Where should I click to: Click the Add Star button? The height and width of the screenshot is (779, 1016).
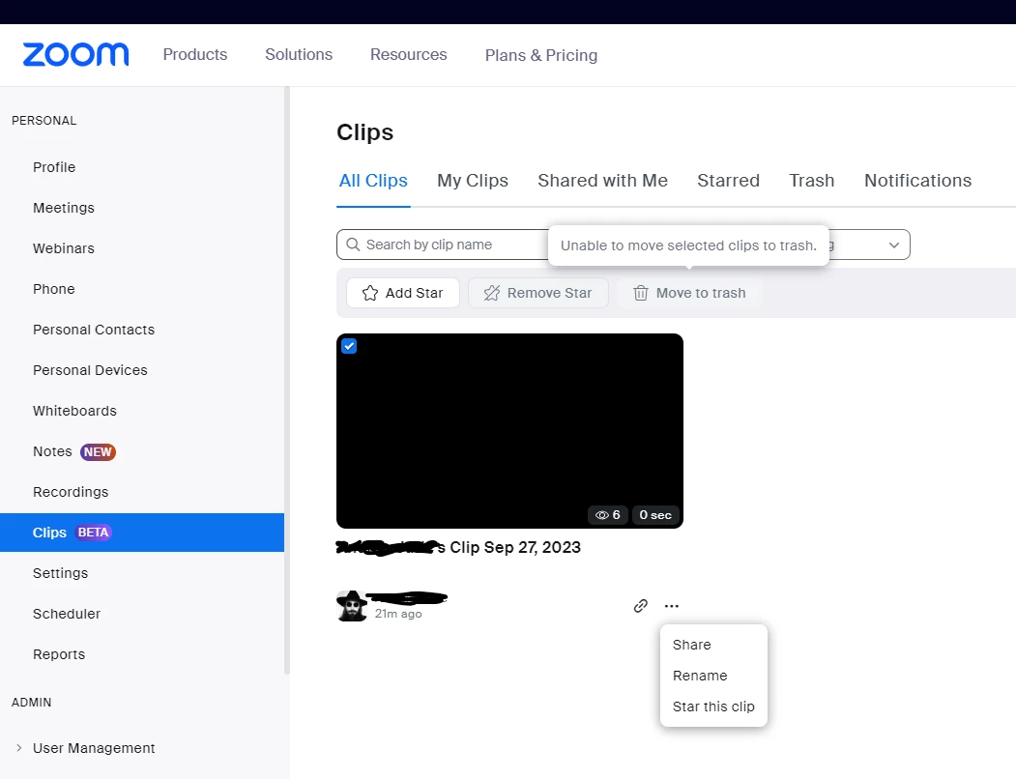point(403,293)
